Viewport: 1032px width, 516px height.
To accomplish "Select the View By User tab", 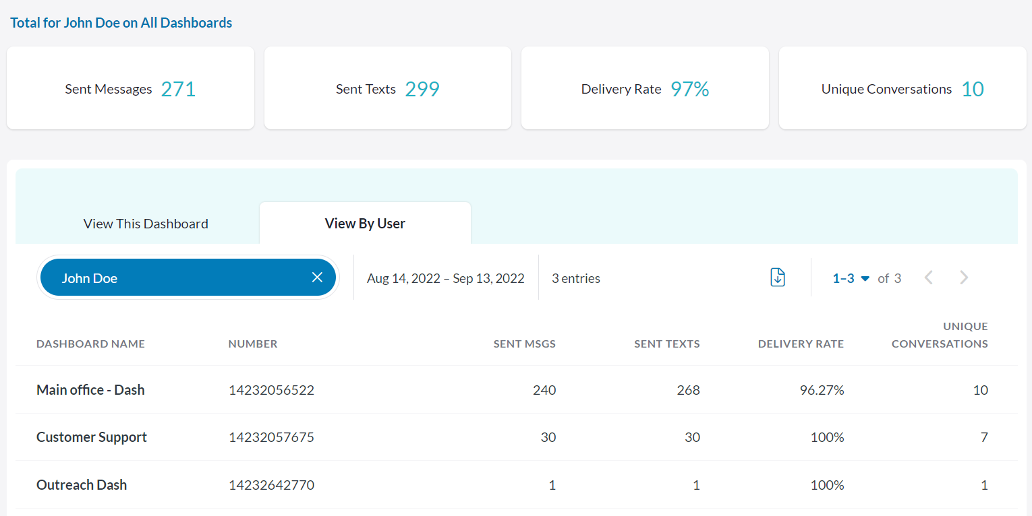I will 365,224.
